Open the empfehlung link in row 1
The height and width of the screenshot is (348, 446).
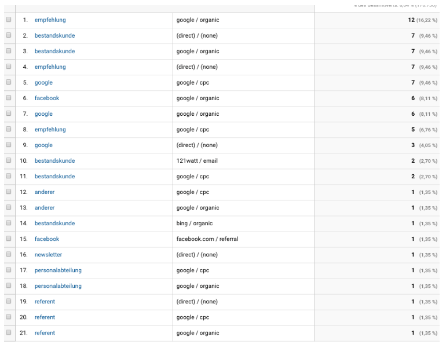[50, 20]
